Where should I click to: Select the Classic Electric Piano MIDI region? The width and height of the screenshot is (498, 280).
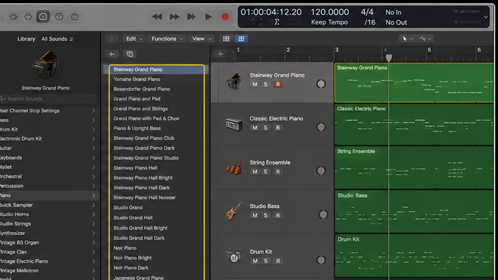tap(414, 124)
